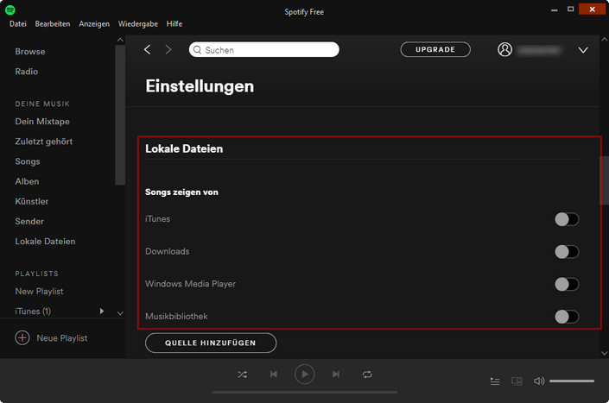Click the iTunes source label

(158, 219)
